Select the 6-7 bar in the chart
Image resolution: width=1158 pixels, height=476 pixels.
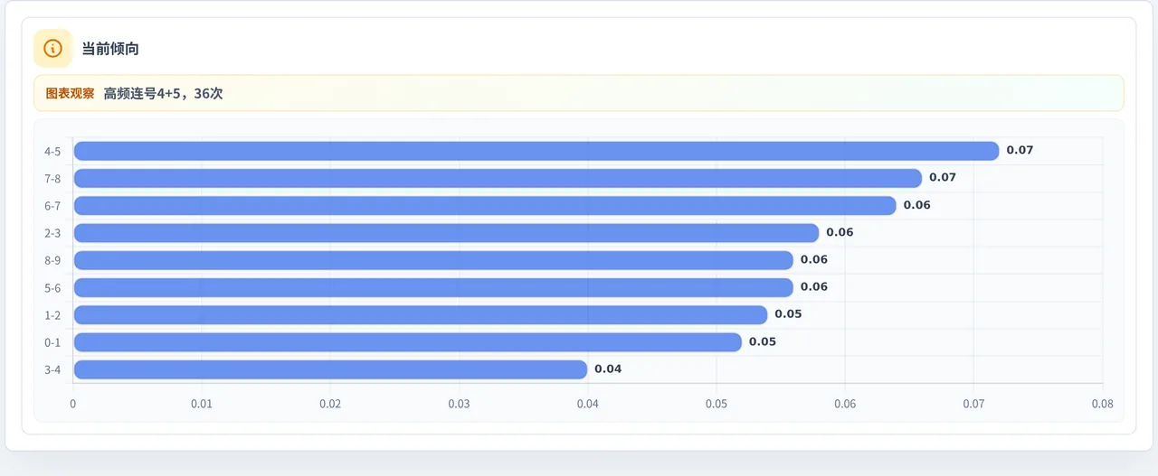(x=485, y=206)
